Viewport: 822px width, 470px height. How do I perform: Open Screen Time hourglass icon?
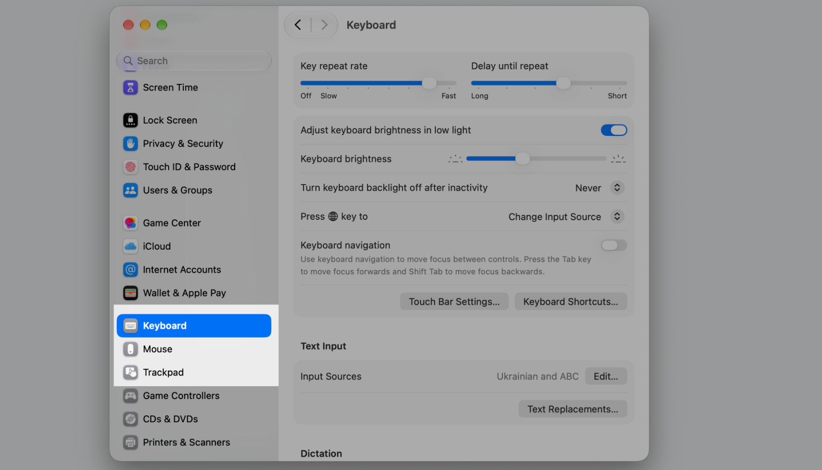130,88
